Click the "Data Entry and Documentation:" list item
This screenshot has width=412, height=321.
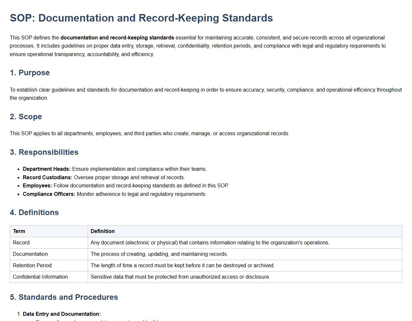[x=62, y=314]
